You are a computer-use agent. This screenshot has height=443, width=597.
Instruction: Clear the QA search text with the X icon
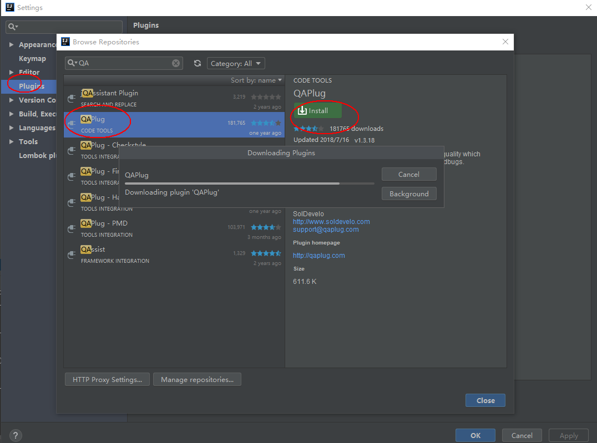click(x=175, y=63)
